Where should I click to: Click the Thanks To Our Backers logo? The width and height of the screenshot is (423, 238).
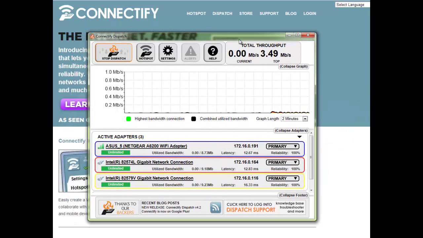pyautogui.click(x=118, y=208)
